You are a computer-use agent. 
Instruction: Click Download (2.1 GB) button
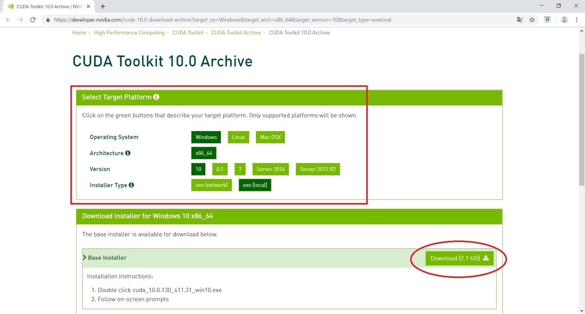point(459,258)
